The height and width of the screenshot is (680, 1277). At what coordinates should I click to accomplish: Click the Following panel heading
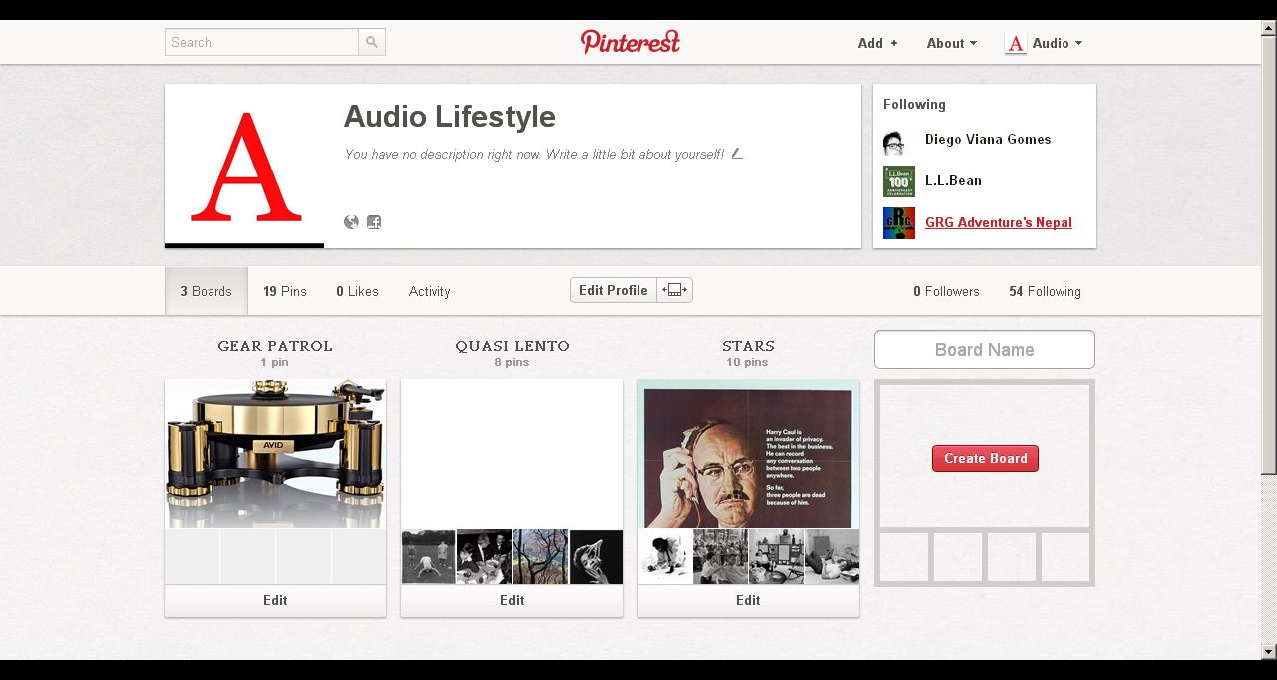[x=914, y=104]
